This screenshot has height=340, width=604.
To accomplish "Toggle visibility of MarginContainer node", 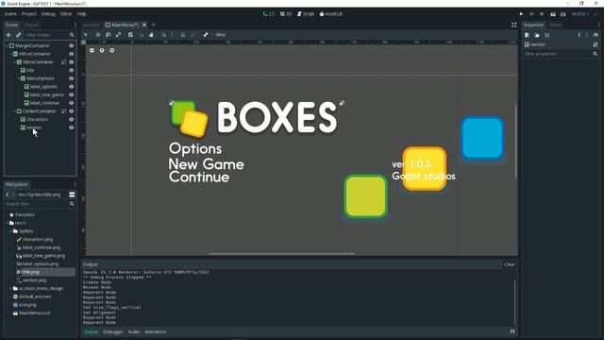I will (72, 45).
